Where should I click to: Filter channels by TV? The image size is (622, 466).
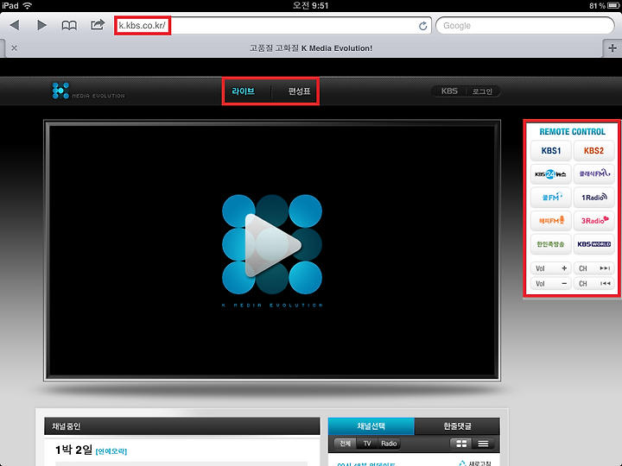click(367, 444)
